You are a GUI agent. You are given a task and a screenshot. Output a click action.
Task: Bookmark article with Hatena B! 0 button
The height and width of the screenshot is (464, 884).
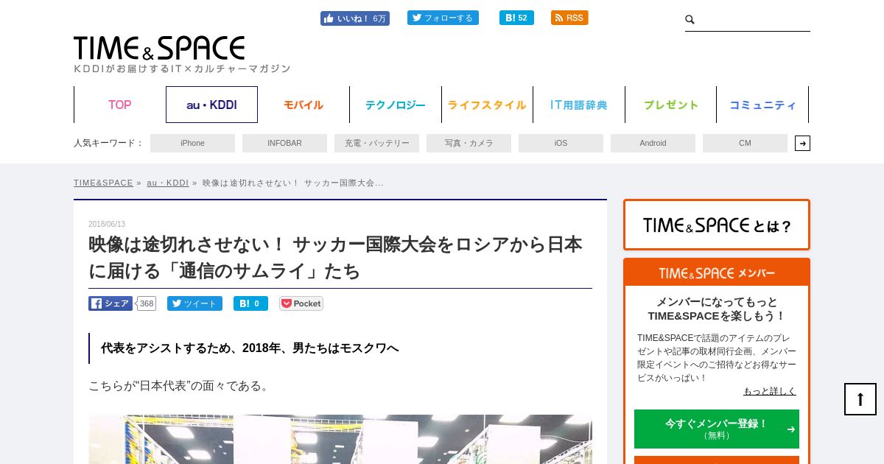pyautogui.click(x=250, y=303)
